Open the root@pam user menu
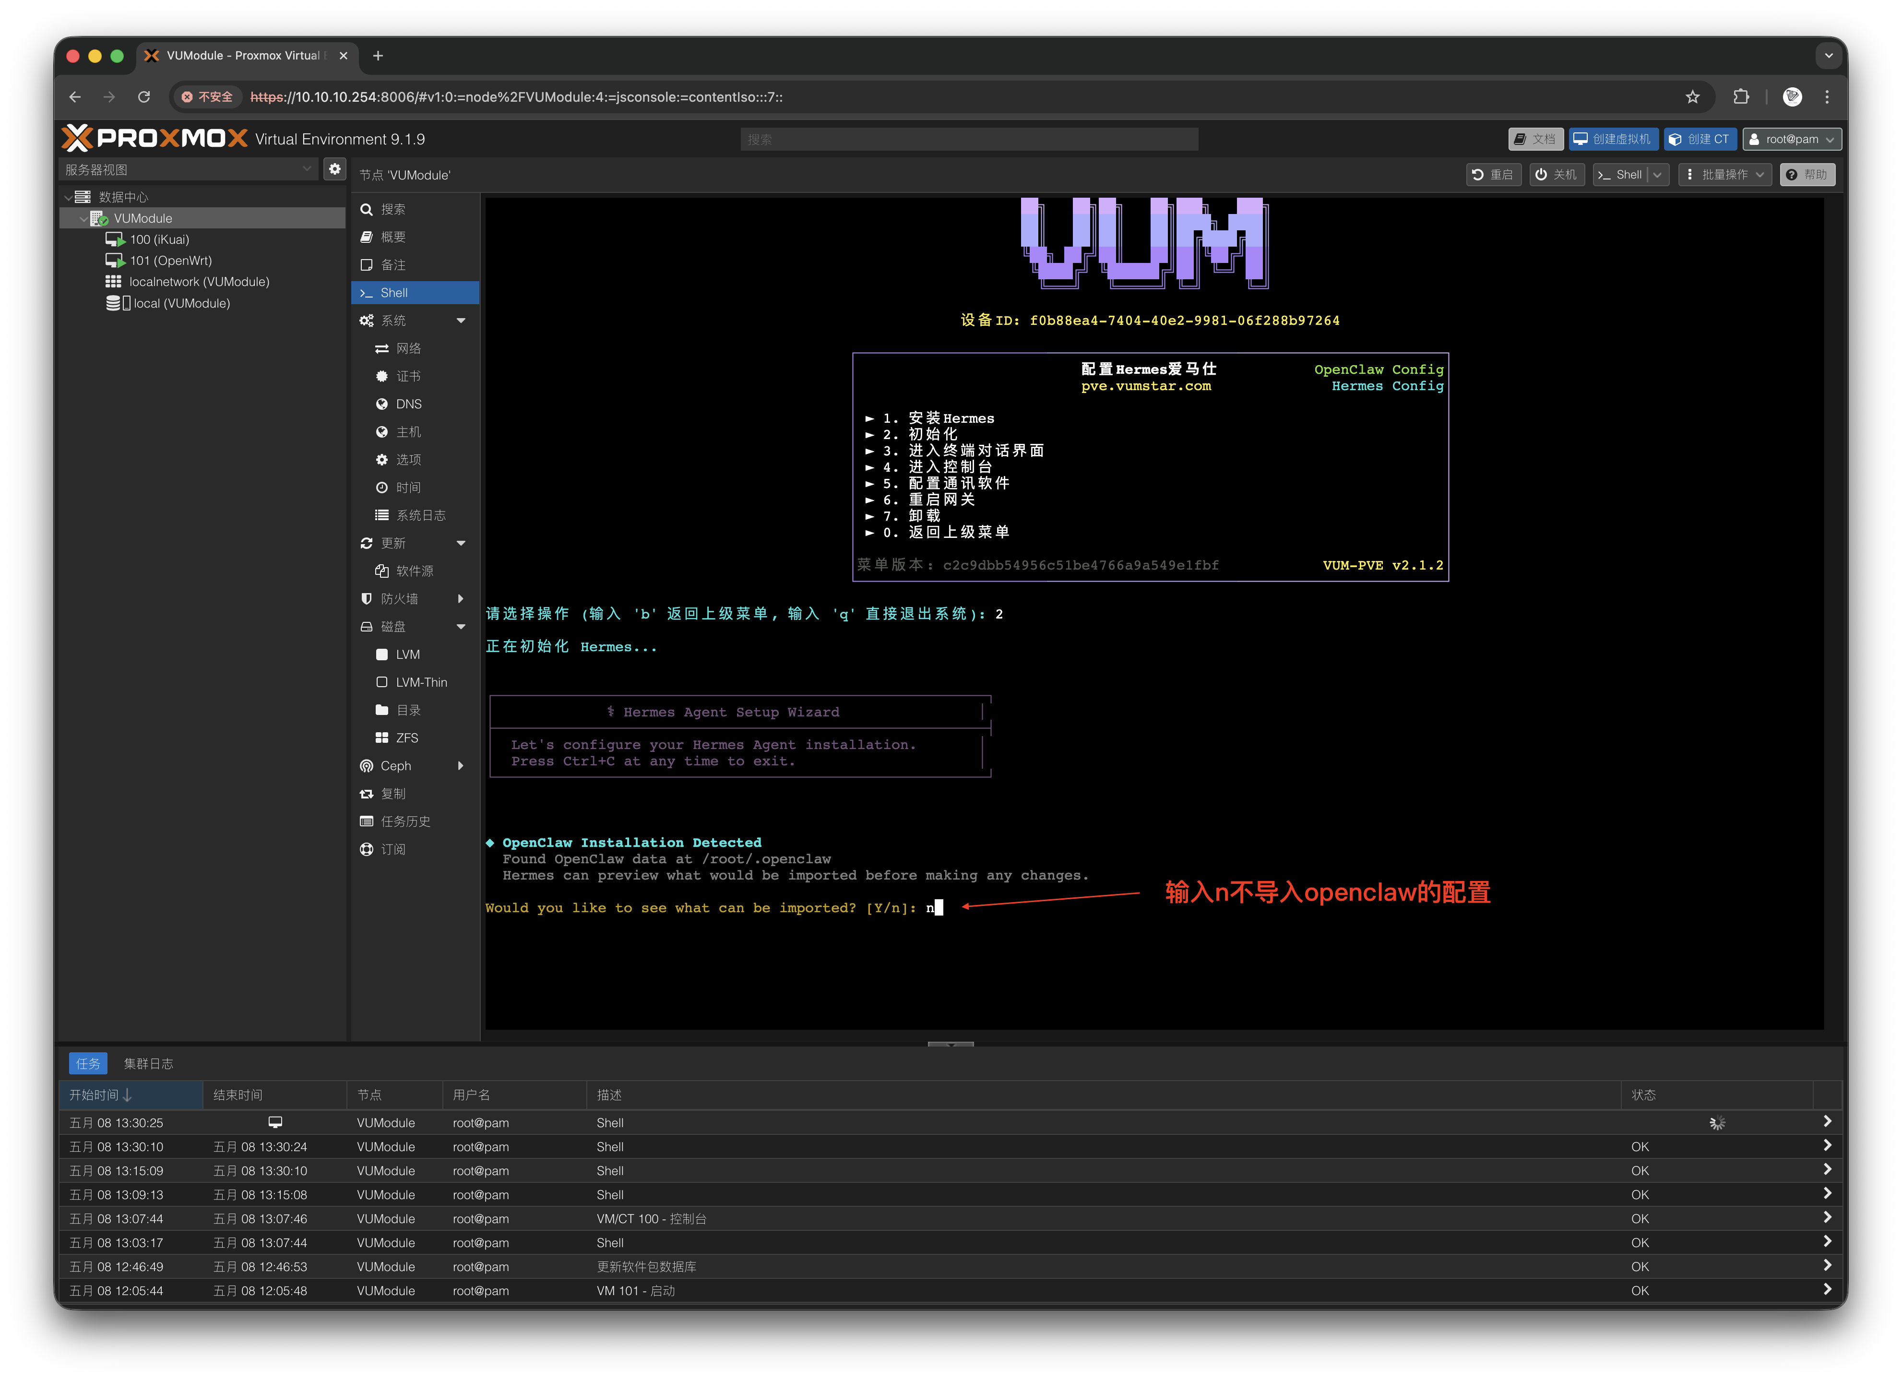This screenshot has width=1902, height=1381. click(1791, 139)
